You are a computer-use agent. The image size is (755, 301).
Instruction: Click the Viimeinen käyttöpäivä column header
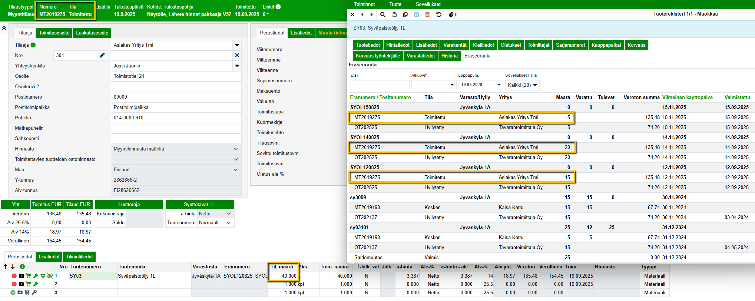point(687,97)
